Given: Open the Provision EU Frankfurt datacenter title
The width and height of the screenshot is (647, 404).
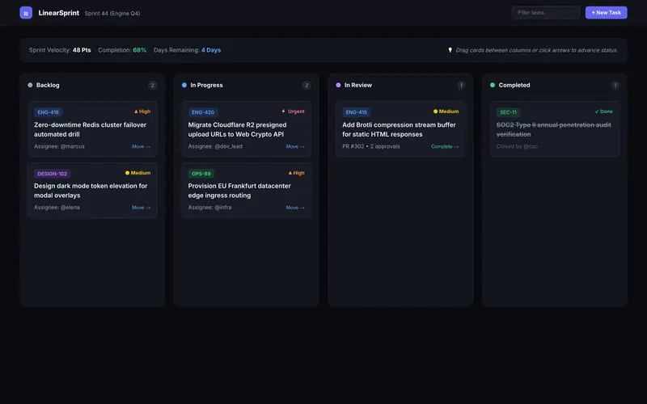Looking at the screenshot, I should point(239,191).
